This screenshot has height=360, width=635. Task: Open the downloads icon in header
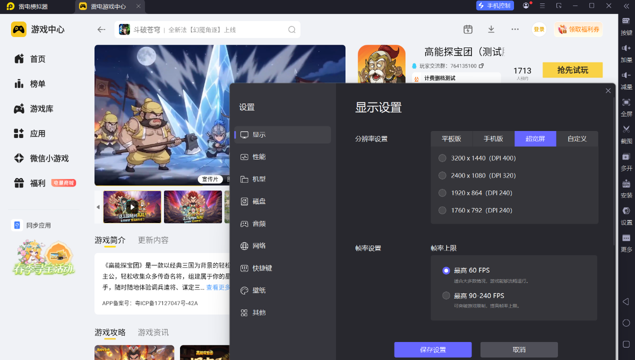(x=491, y=29)
